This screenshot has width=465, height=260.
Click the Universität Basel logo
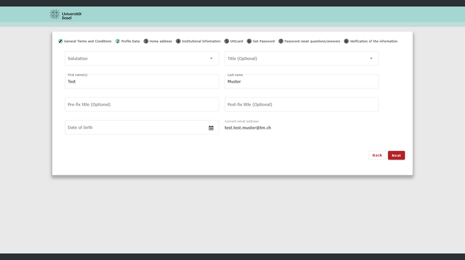tap(65, 14)
